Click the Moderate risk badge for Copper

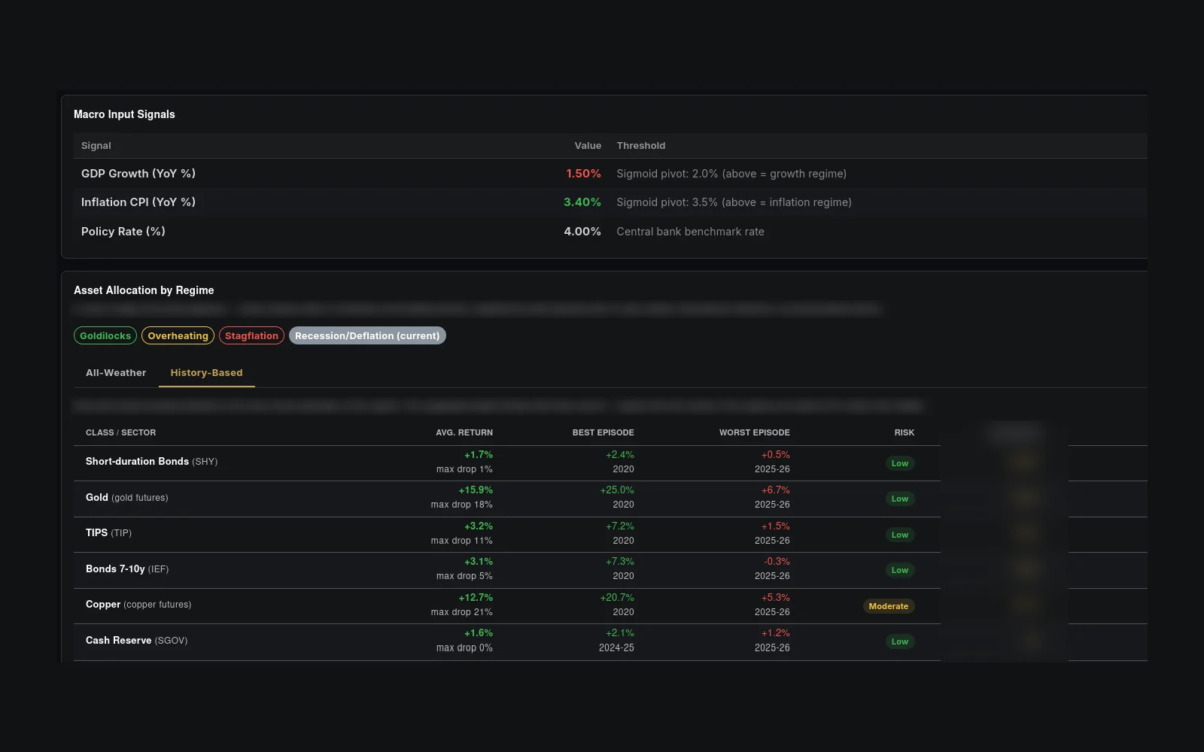point(889,606)
